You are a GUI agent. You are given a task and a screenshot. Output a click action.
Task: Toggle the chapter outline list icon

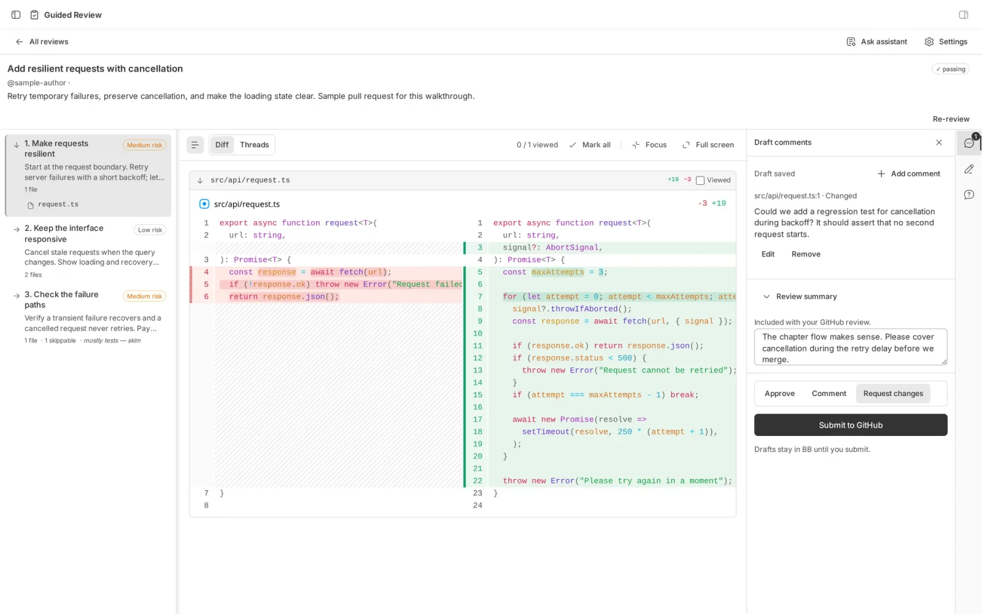pos(195,145)
